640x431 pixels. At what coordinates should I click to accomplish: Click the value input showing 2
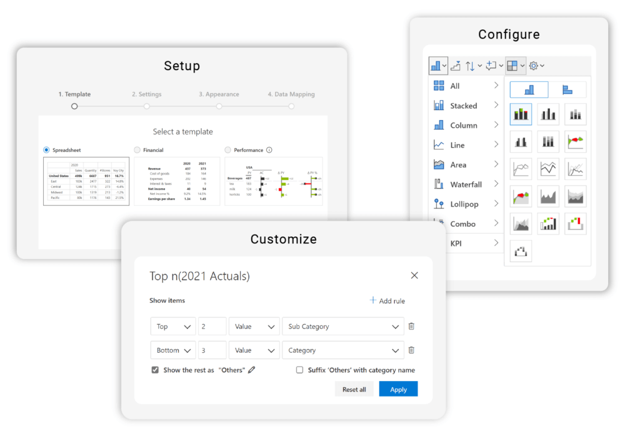pyautogui.click(x=212, y=326)
